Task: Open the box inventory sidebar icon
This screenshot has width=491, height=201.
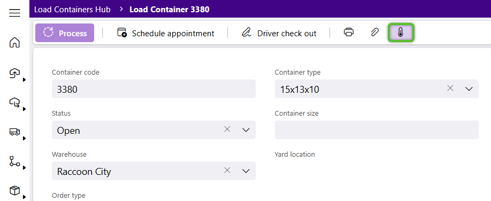Action: 14,190
